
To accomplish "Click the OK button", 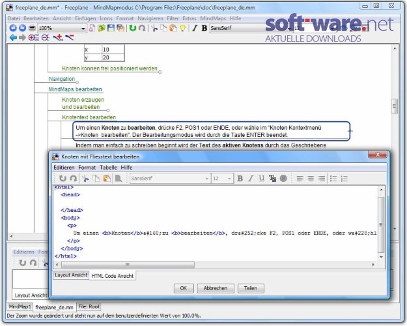I will tap(184, 288).
